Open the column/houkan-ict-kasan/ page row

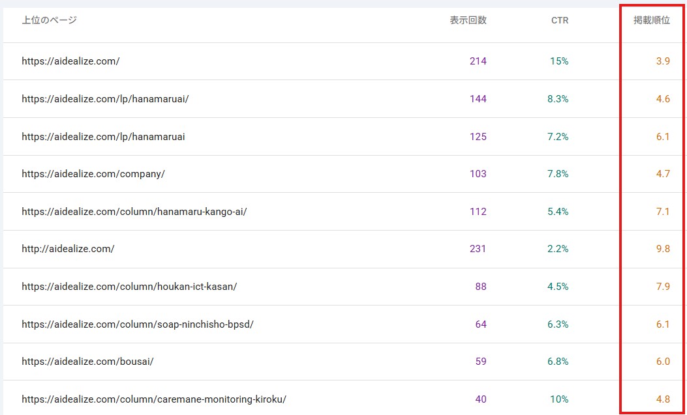click(343, 287)
